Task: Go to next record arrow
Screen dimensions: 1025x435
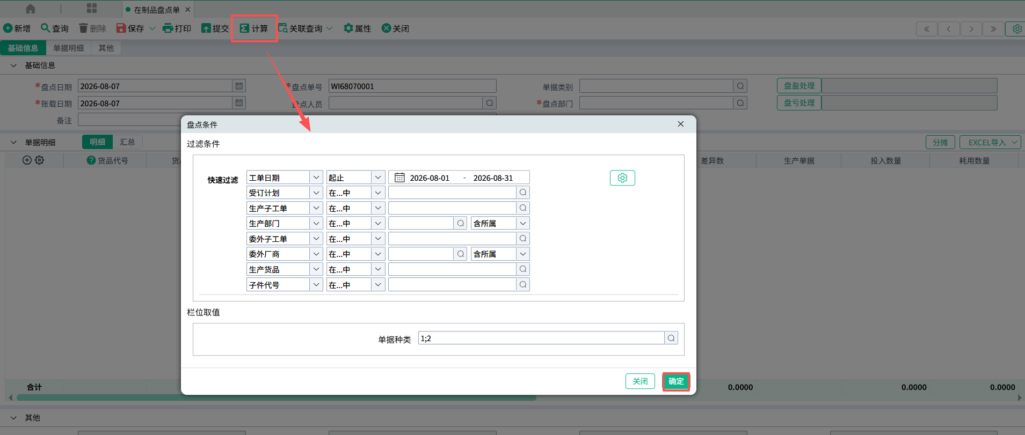Action: pos(971,29)
